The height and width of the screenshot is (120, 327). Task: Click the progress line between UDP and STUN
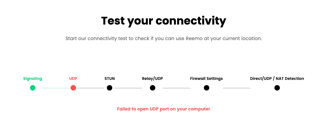91,88
